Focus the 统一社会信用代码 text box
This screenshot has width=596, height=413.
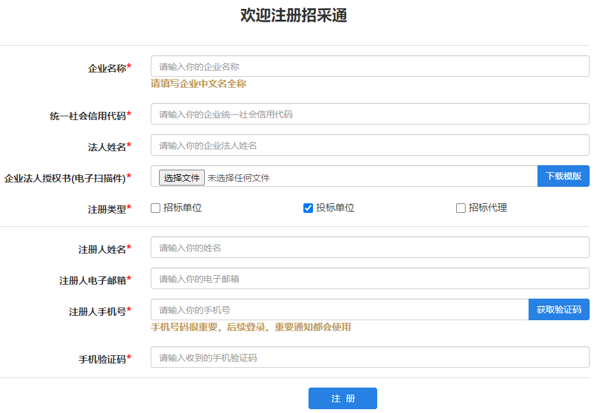click(369, 114)
